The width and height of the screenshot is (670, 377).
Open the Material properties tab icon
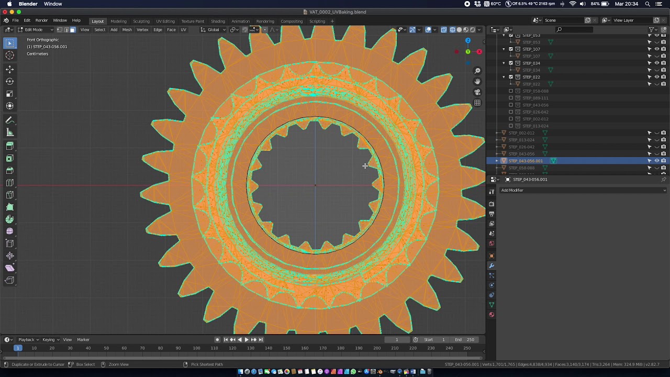point(492,315)
